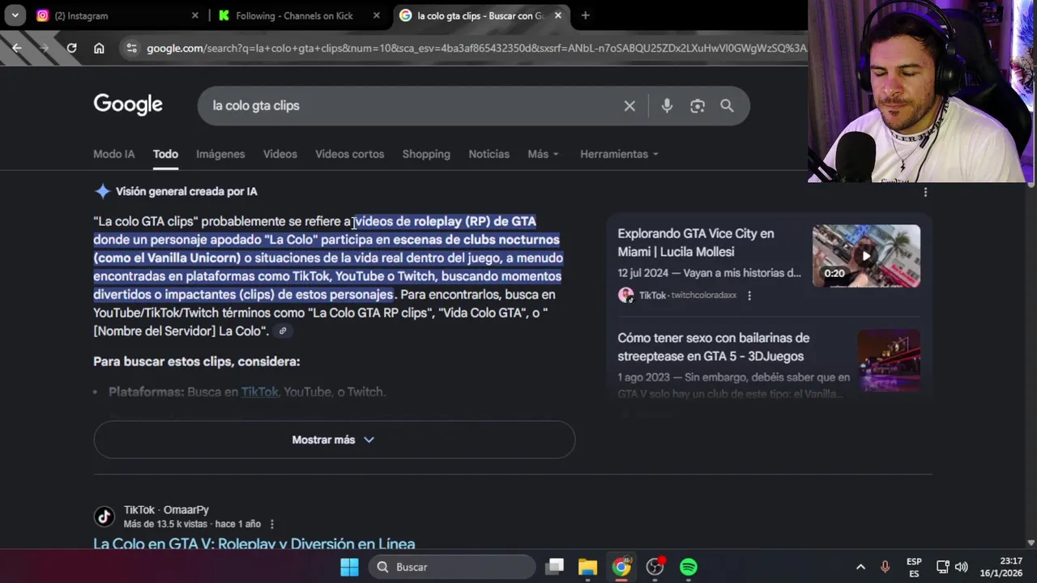Screen dimensions: 1037x583
Task: Open 'La Colo en GTA V: Roleplay' result
Action: click(x=254, y=543)
